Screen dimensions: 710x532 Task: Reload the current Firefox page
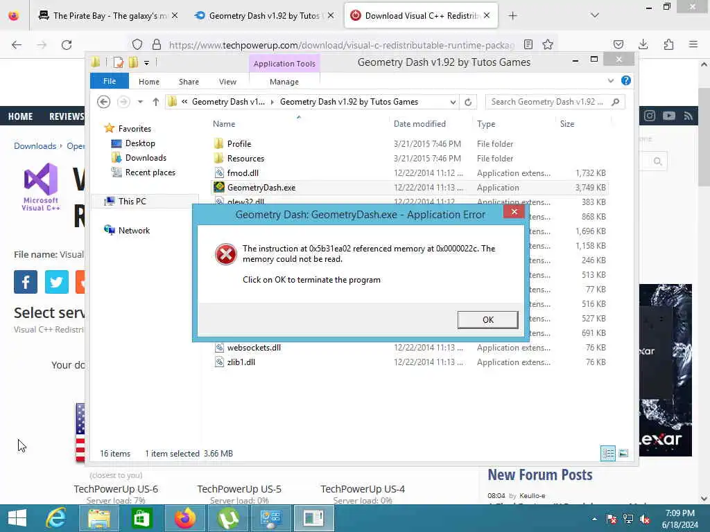click(x=67, y=45)
